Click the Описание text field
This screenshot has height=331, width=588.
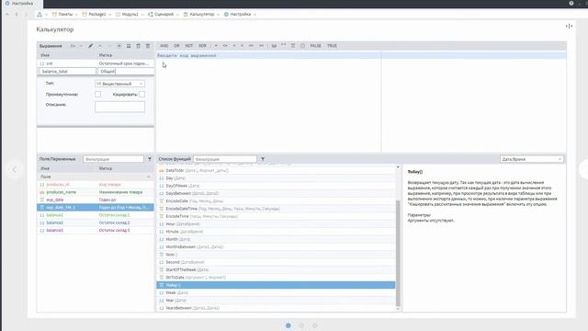click(x=119, y=107)
